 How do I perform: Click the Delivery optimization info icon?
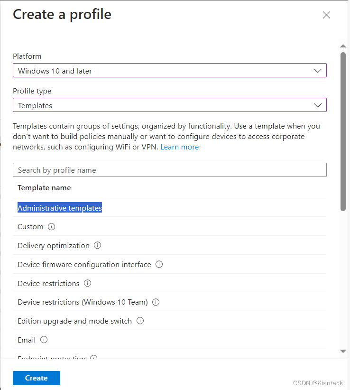point(97,245)
